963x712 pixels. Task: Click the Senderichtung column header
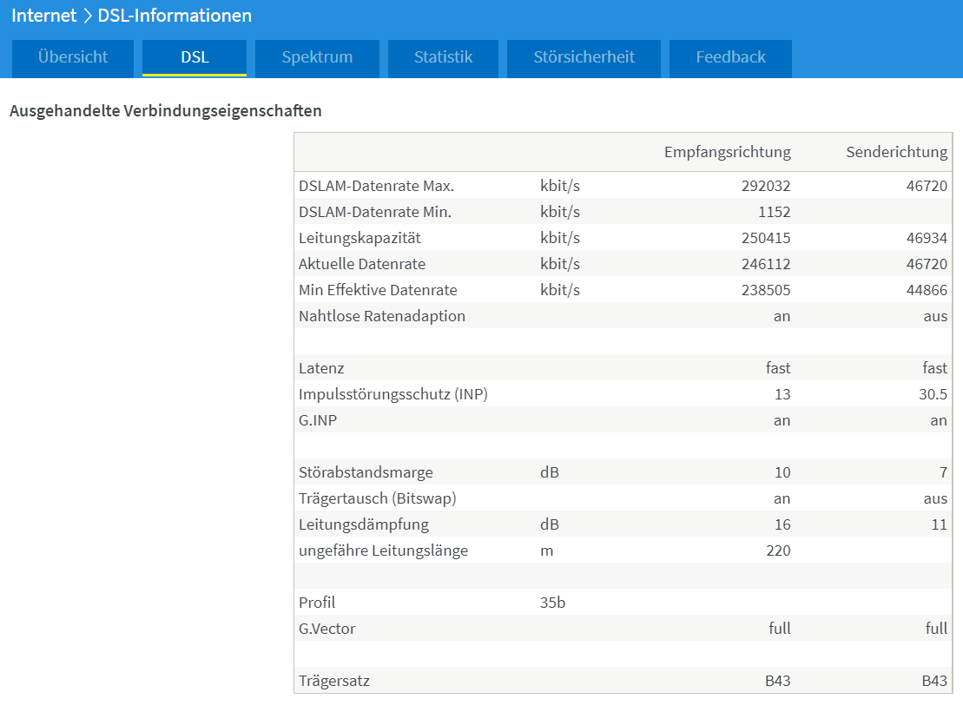[897, 152]
